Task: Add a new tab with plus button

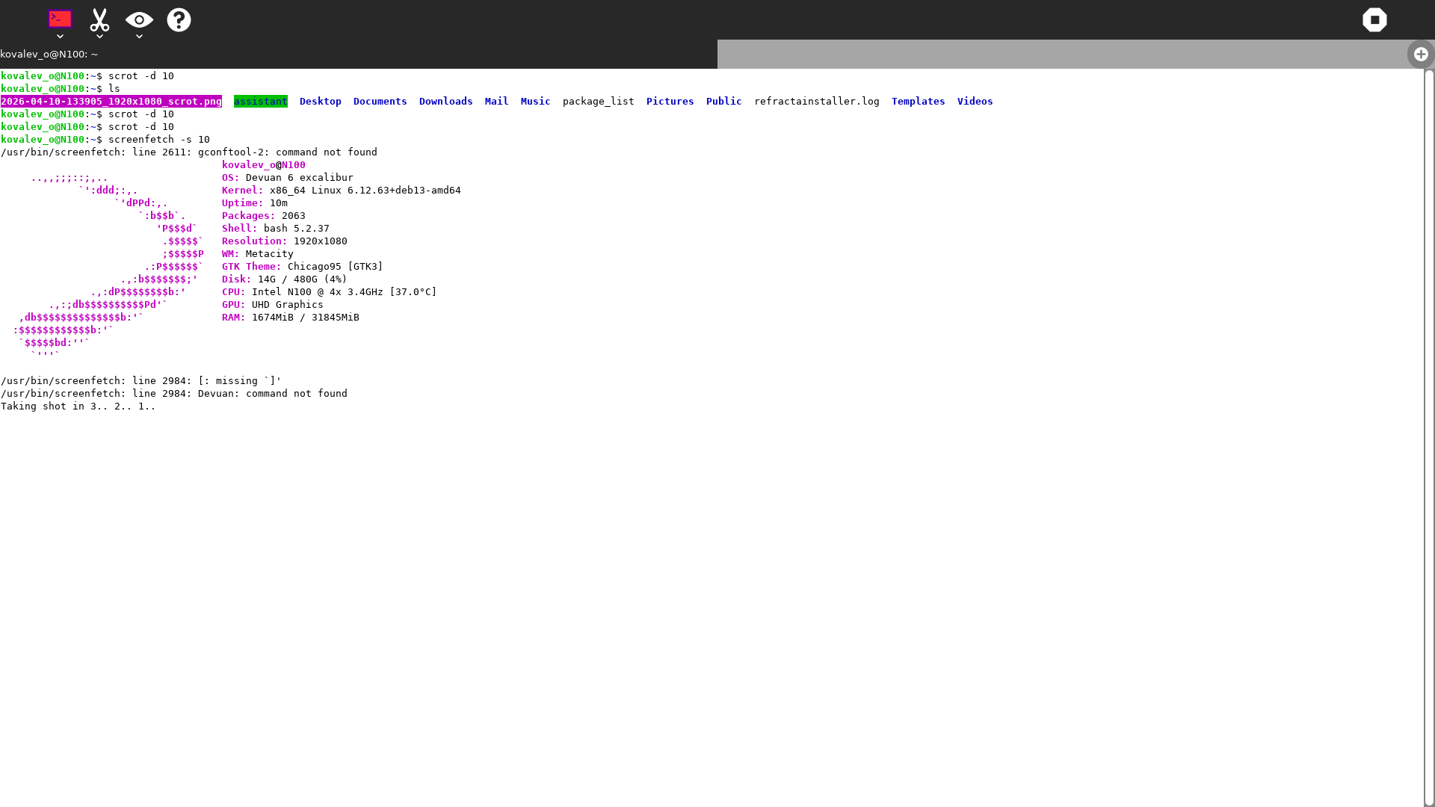Action: click(x=1420, y=54)
